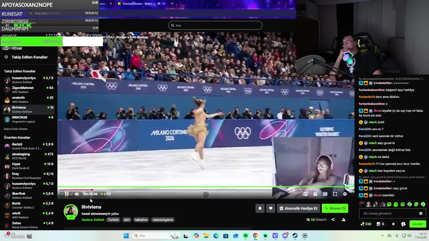Open Zetsu recommended channel
Screen dimensions: 429x241
(28, 225)
